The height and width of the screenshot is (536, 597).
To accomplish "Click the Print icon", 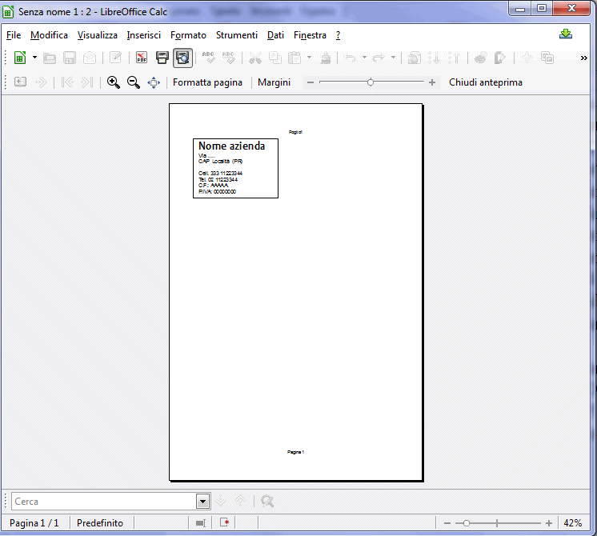I will (162, 58).
